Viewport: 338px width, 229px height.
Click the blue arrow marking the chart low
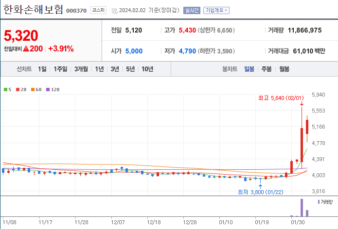click(x=260, y=186)
